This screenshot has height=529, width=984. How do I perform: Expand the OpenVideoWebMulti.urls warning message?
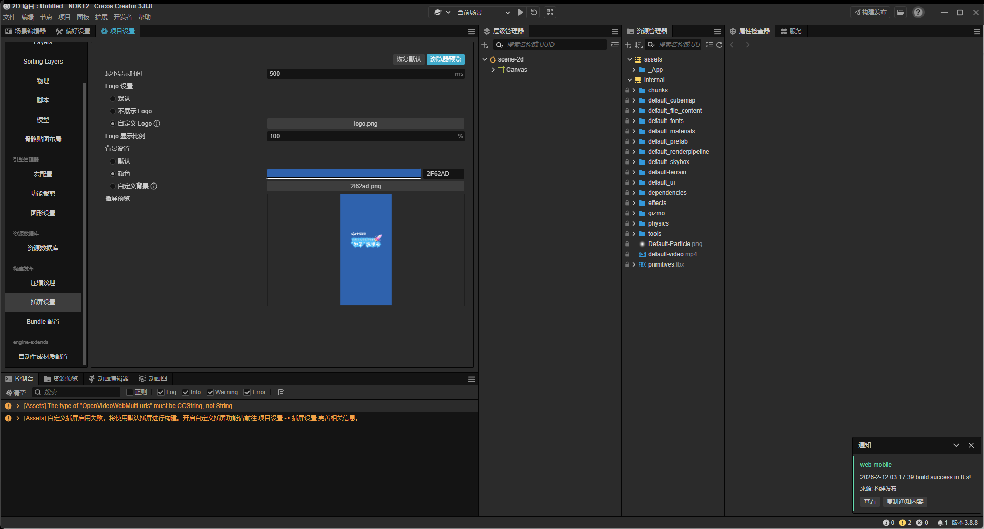tap(18, 406)
